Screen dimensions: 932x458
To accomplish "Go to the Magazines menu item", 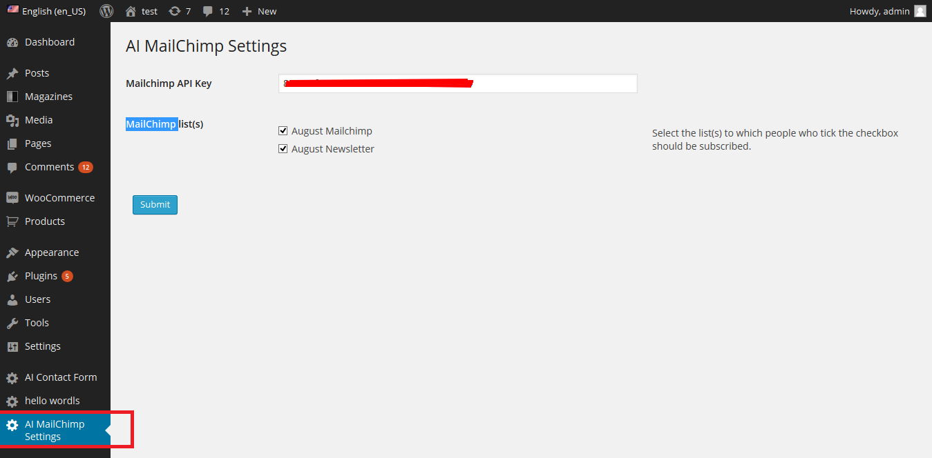I will coord(48,97).
